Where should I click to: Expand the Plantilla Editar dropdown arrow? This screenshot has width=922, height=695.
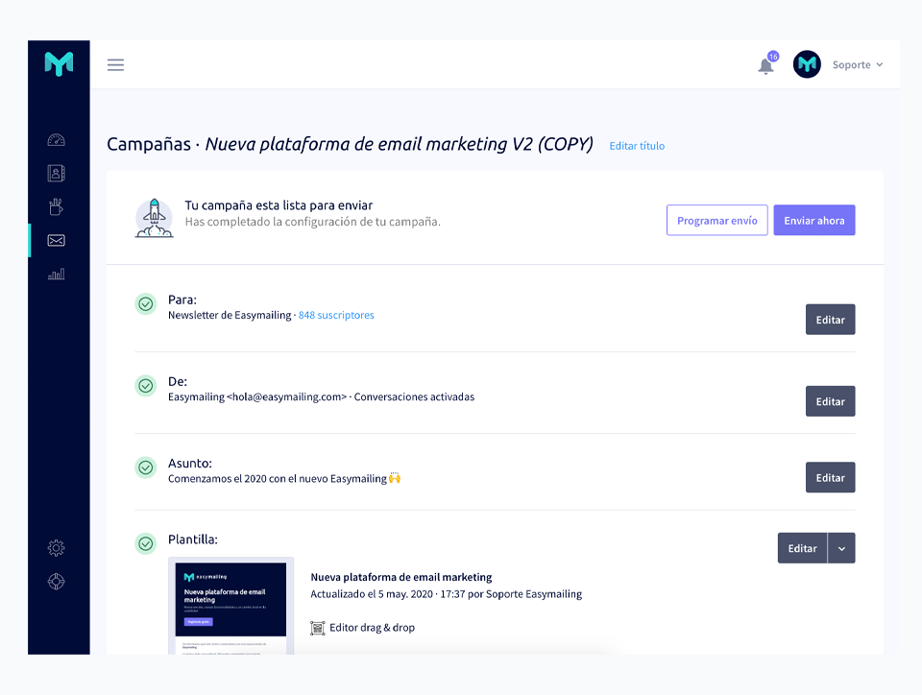[841, 548]
